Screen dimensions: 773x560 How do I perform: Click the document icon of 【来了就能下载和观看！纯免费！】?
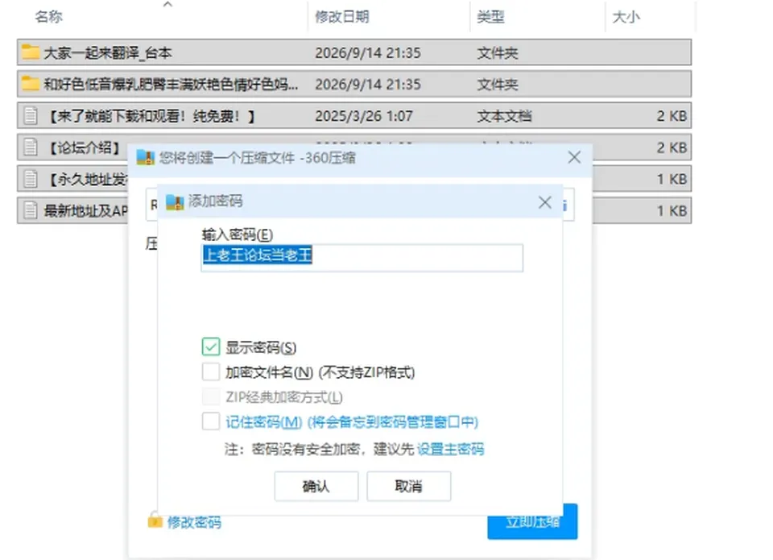coord(31,116)
